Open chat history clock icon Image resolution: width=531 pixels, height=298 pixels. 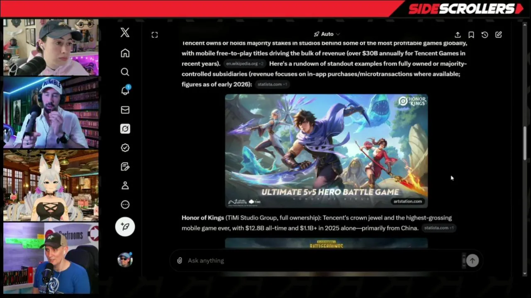click(x=485, y=35)
